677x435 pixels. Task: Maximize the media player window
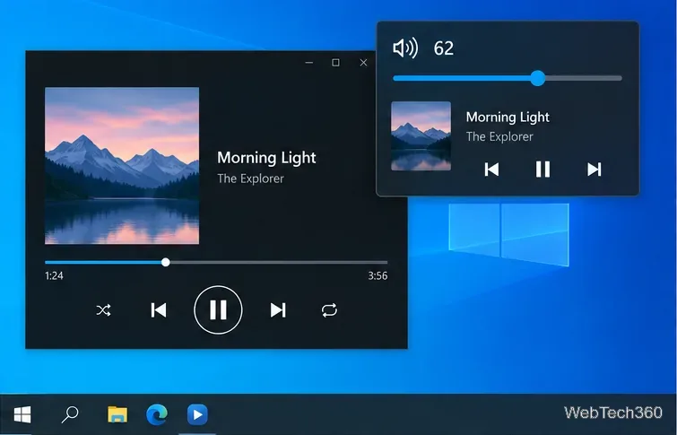[335, 63]
